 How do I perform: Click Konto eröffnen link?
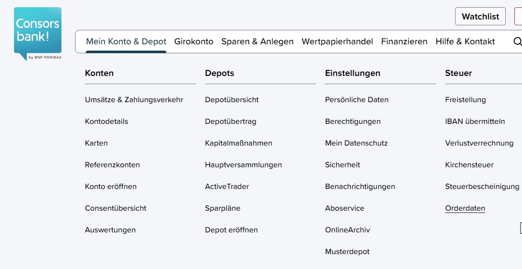tap(111, 187)
